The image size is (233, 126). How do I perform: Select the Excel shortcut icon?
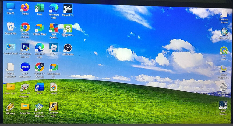[40, 8]
